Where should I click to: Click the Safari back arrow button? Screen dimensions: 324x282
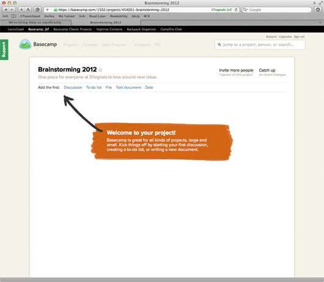coord(6,10)
